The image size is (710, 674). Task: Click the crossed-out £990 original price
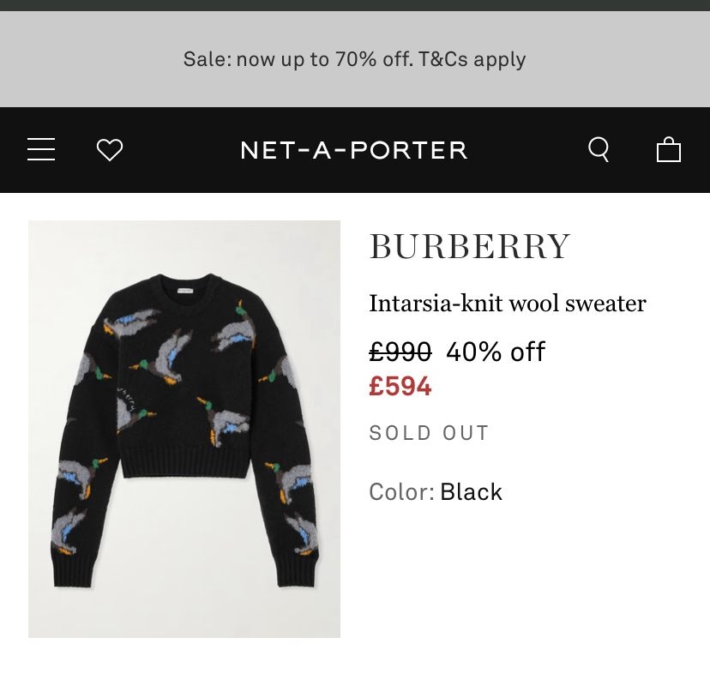click(x=400, y=352)
